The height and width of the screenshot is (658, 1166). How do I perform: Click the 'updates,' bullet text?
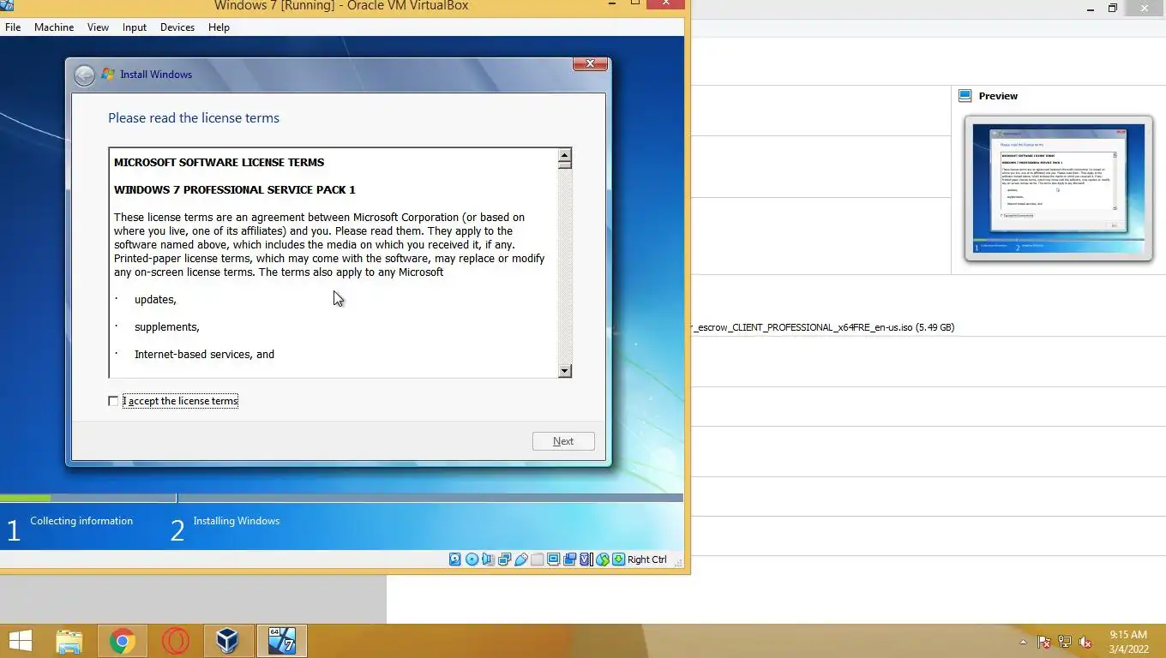click(155, 300)
